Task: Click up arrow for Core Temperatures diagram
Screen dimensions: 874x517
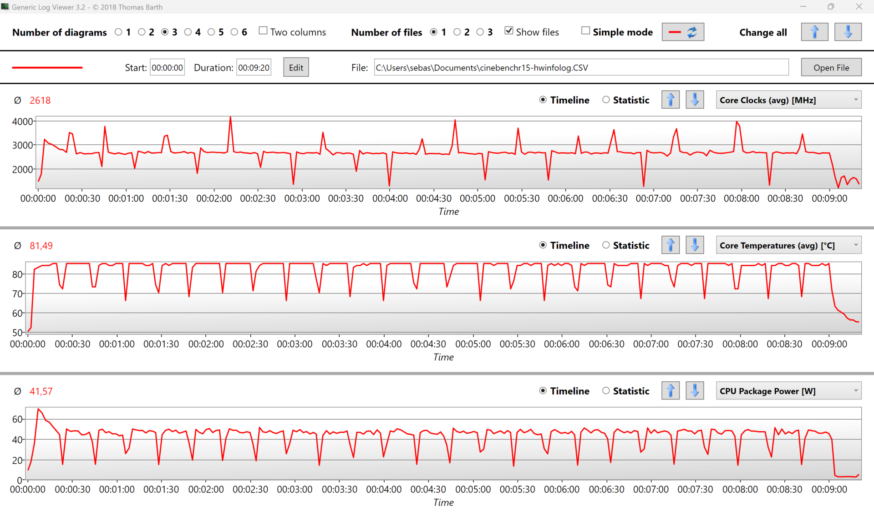Action: tap(670, 245)
